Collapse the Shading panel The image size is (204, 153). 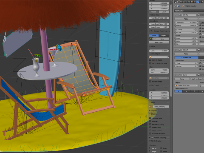tap(150, 114)
